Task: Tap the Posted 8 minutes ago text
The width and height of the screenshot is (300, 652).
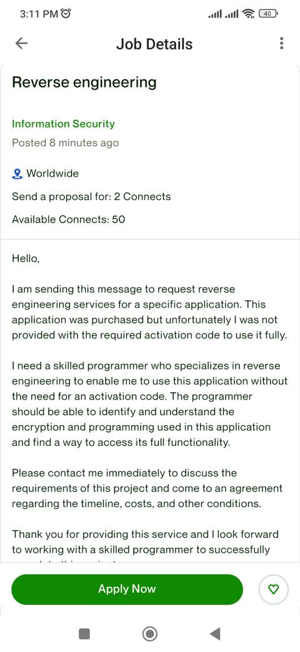Action: 65,143
